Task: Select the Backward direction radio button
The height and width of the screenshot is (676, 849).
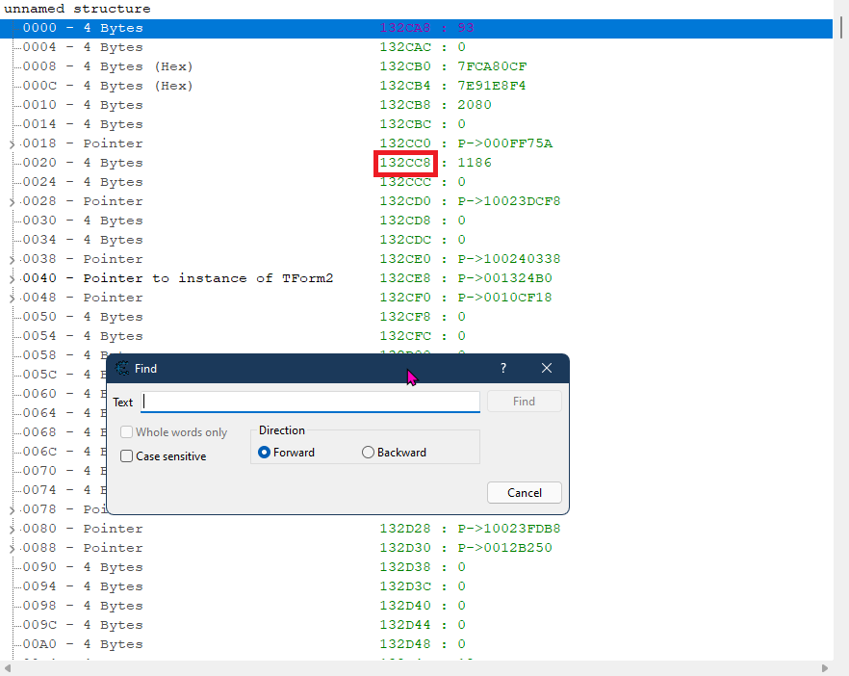Action: pyautogui.click(x=368, y=453)
